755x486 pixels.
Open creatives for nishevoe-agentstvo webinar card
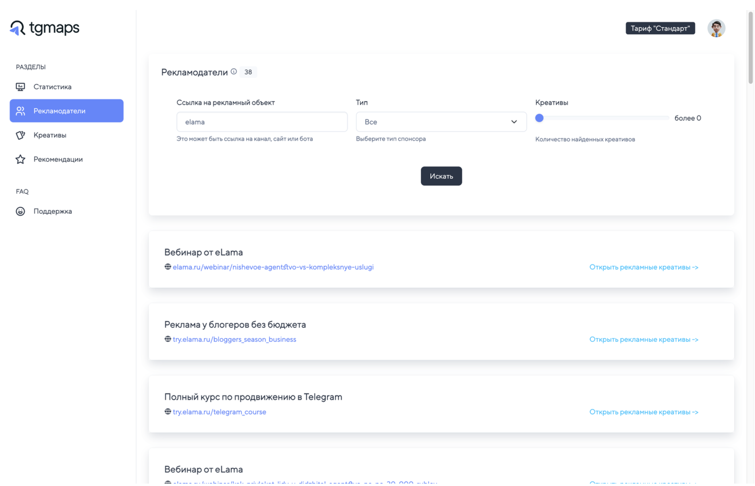pyautogui.click(x=644, y=267)
